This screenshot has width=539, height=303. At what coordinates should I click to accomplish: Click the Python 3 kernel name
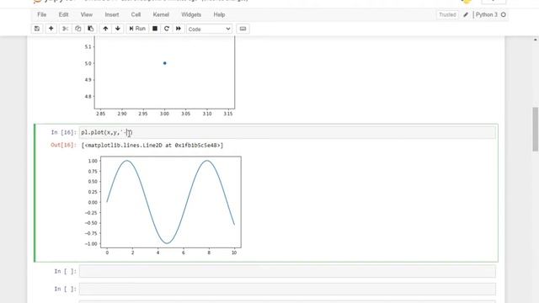coord(487,15)
